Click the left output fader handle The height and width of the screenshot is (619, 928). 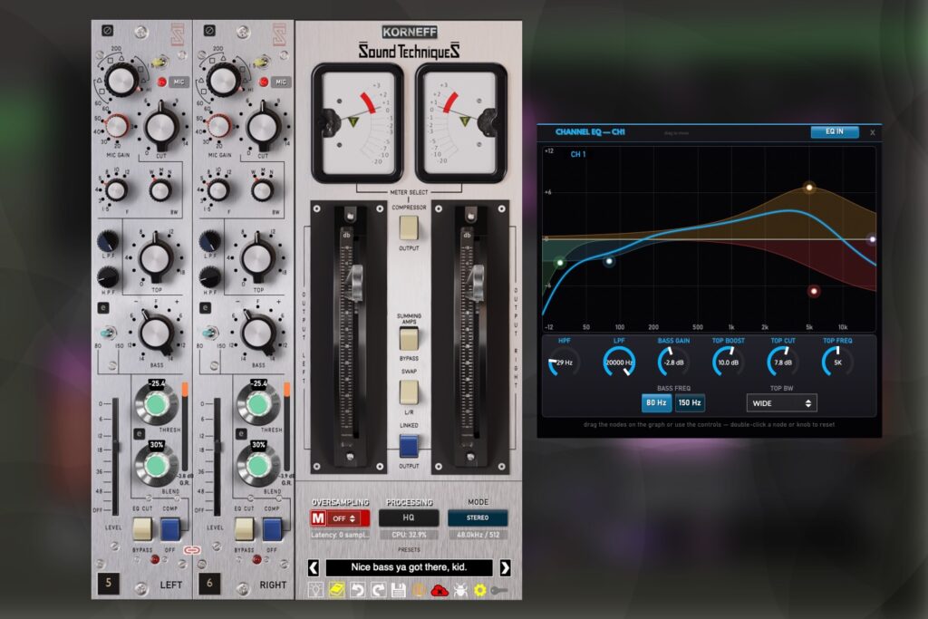356,282
